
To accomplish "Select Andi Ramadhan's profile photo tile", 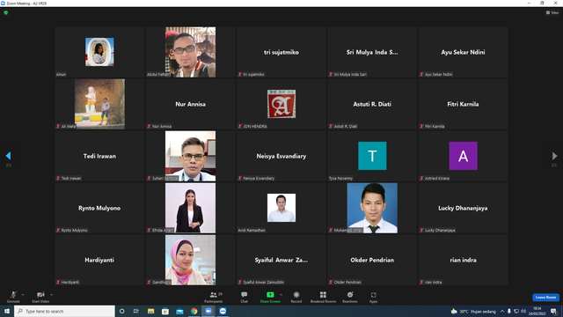I will click(x=281, y=208).
